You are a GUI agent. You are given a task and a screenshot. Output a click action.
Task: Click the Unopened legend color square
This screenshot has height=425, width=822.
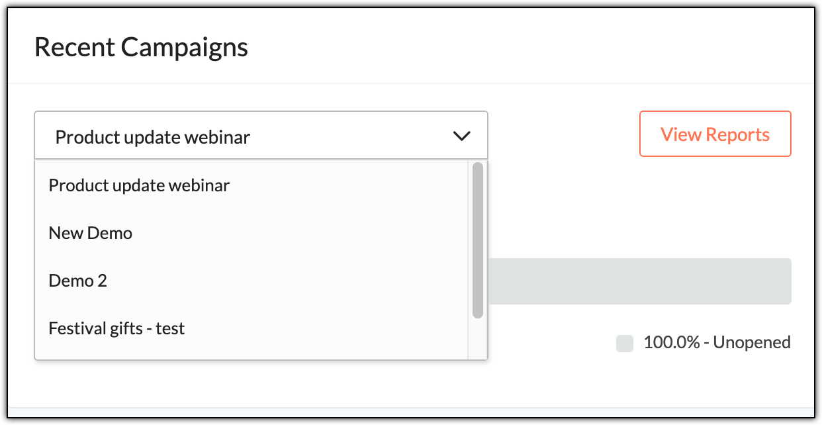[624, 343]
